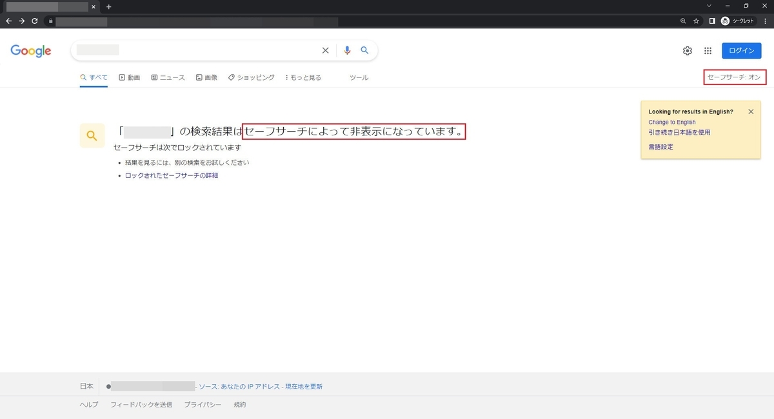This screenshot has height=419, width=774.
Task: Open Chrome three-dot menu
Action: click(765, 21)
